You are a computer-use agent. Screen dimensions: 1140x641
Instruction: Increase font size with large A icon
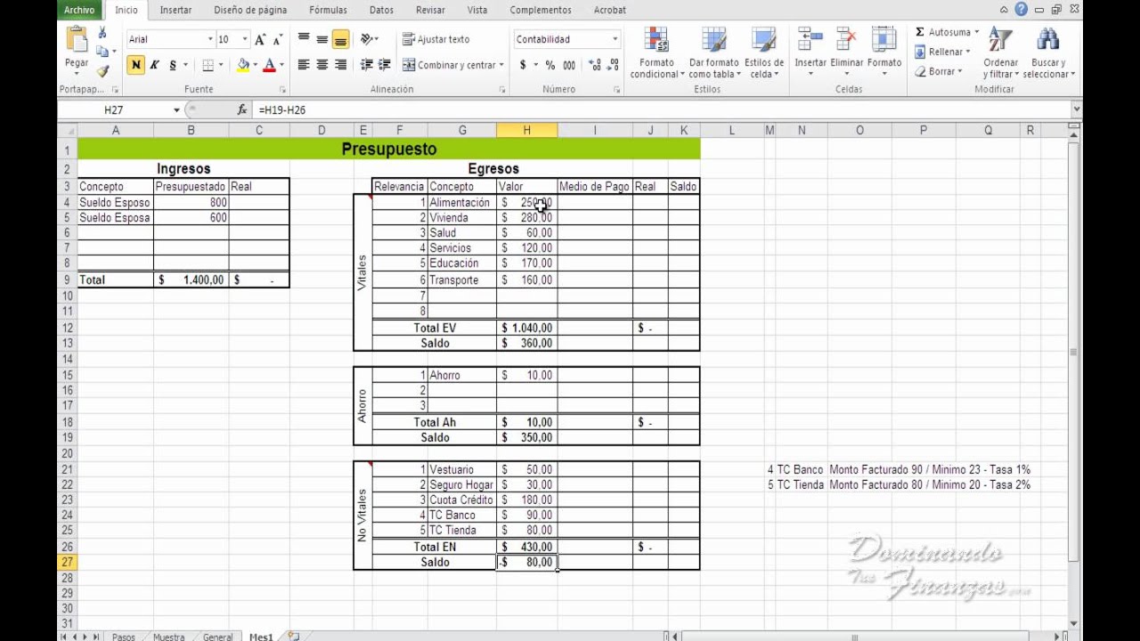[260, 39]
